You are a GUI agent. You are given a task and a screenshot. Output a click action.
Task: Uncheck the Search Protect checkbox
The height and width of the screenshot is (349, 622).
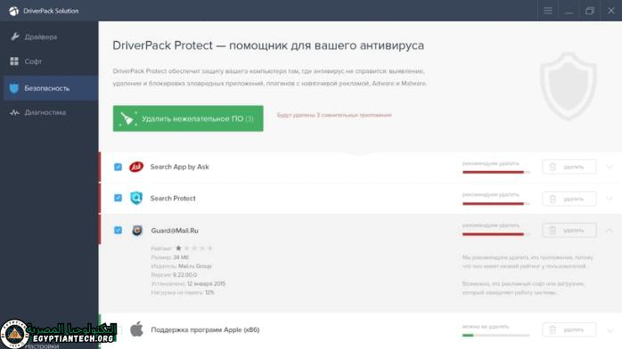[118, 198]
